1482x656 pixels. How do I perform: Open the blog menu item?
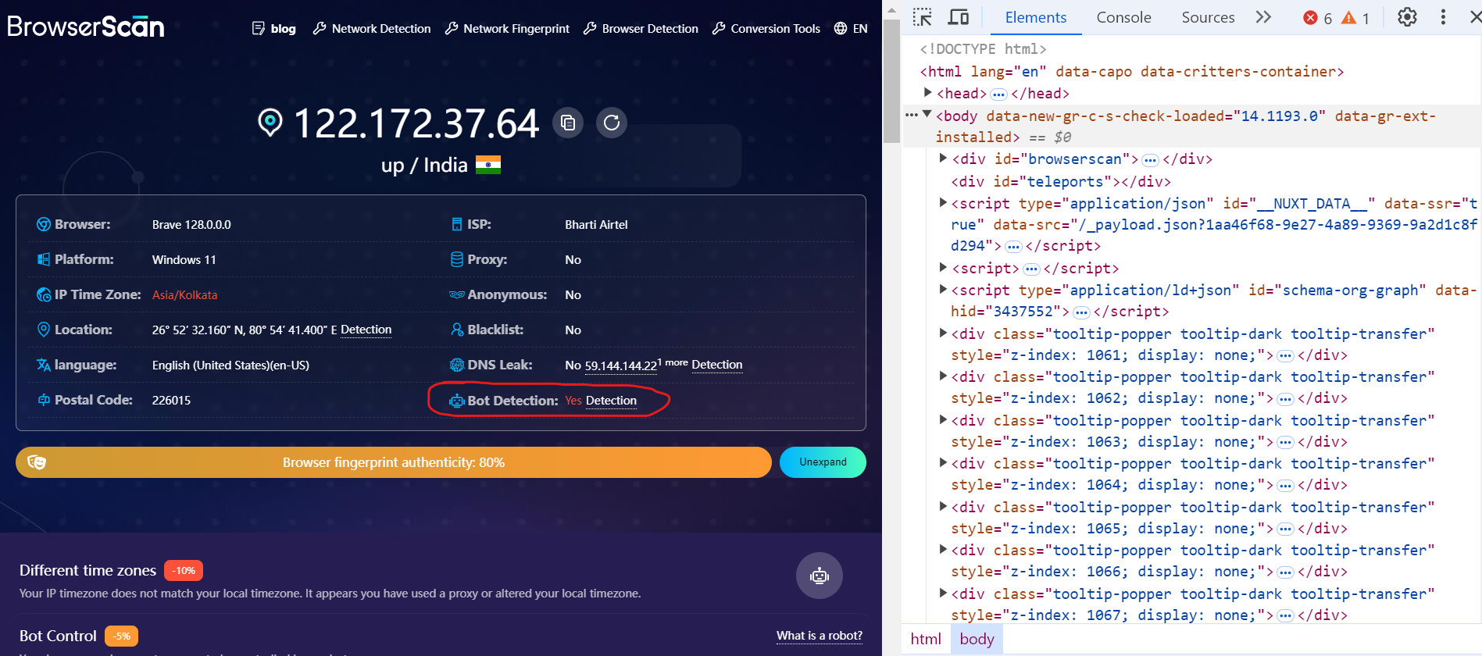pyautogui.click(x=274, y=28)
